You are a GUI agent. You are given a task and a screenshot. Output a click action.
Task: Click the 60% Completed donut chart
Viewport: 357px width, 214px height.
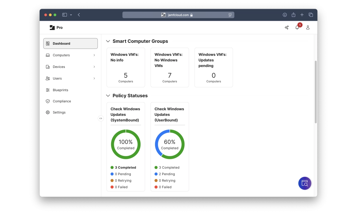[170, 144]
